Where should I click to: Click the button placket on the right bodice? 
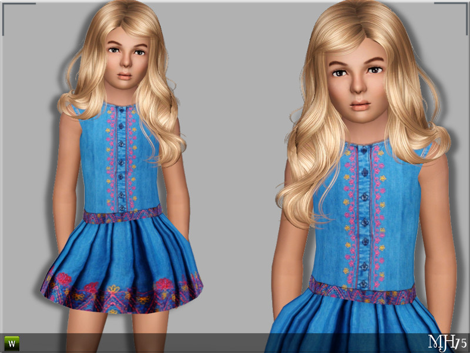(364, 216)
